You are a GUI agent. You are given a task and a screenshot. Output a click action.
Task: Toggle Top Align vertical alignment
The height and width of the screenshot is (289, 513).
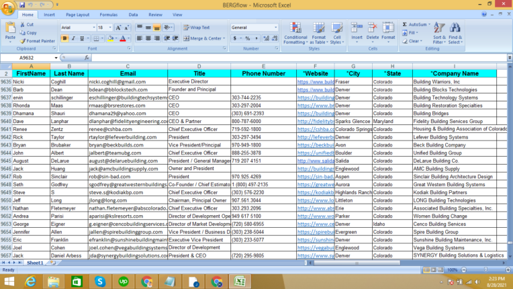[x=140, y=28]
